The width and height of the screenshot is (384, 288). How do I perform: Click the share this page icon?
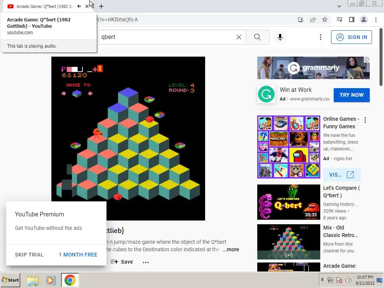pyautogui.click(x=313, y=19)
